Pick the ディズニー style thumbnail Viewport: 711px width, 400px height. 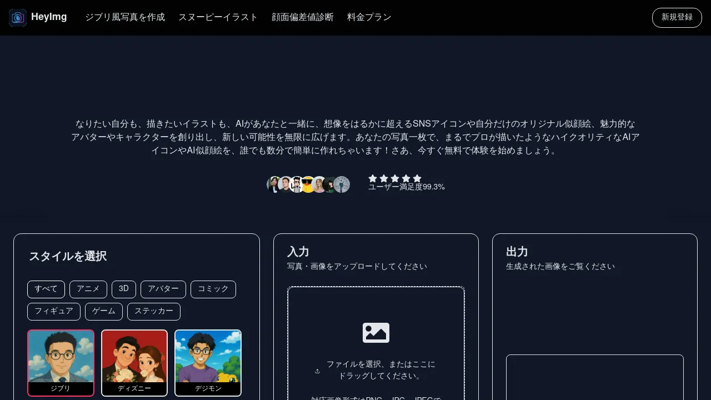134,363
